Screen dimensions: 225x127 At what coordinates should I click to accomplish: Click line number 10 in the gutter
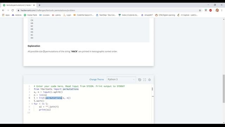pos(29,113)
